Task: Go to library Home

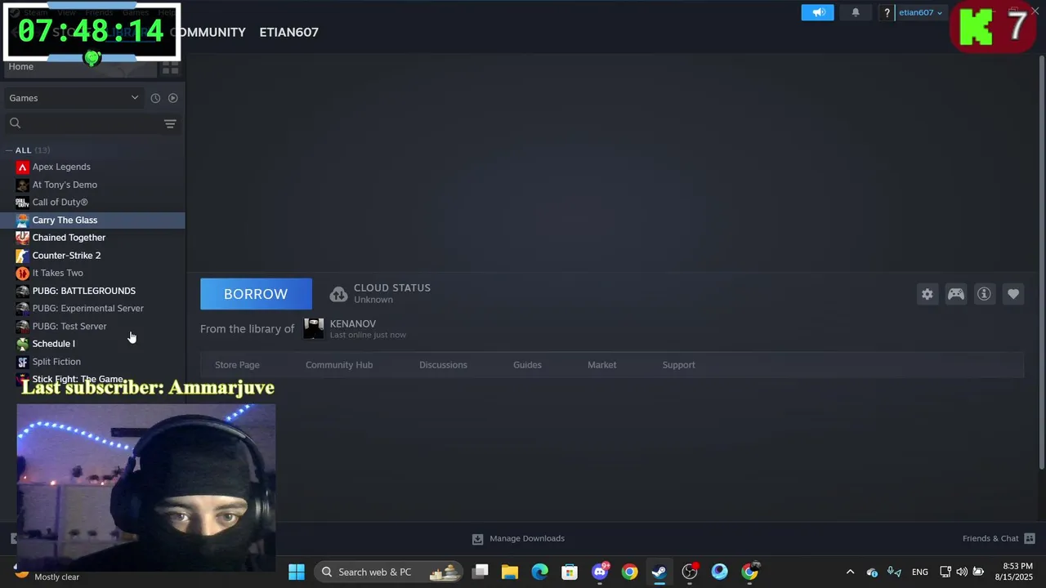Action: [21, 67]
